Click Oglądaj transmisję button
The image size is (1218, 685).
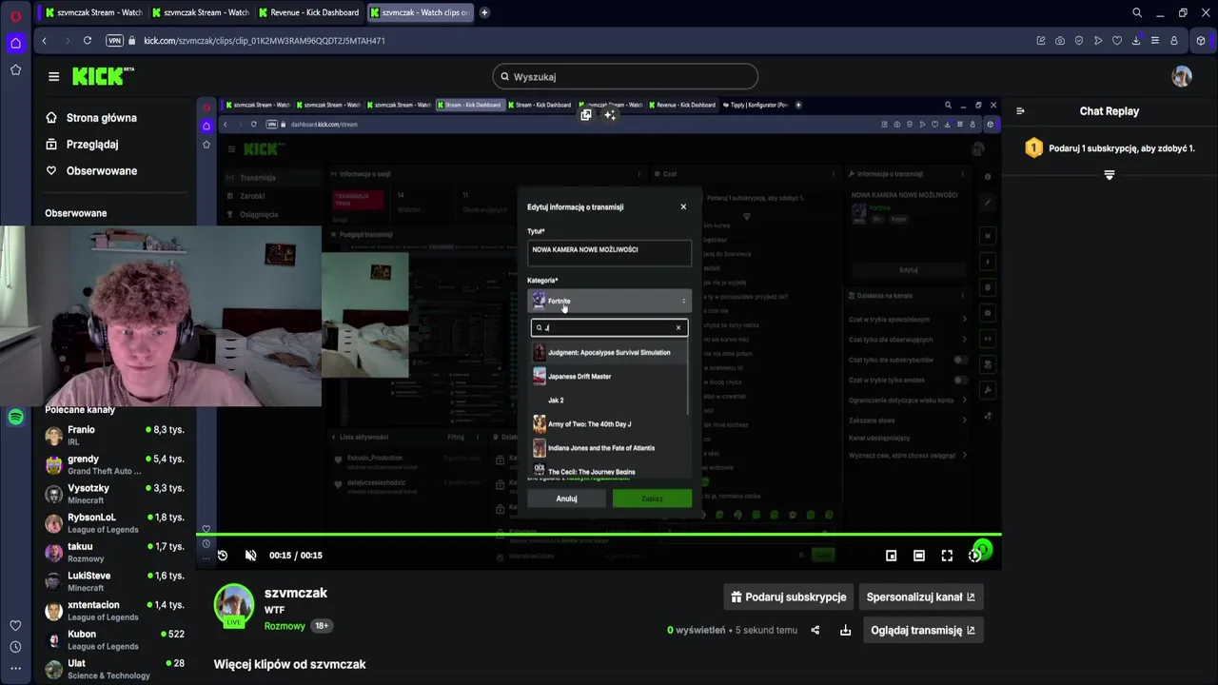(923, 630)
